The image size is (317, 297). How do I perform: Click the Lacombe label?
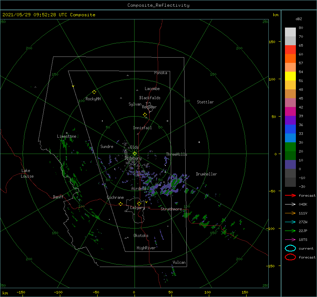[x=152, y=89]
